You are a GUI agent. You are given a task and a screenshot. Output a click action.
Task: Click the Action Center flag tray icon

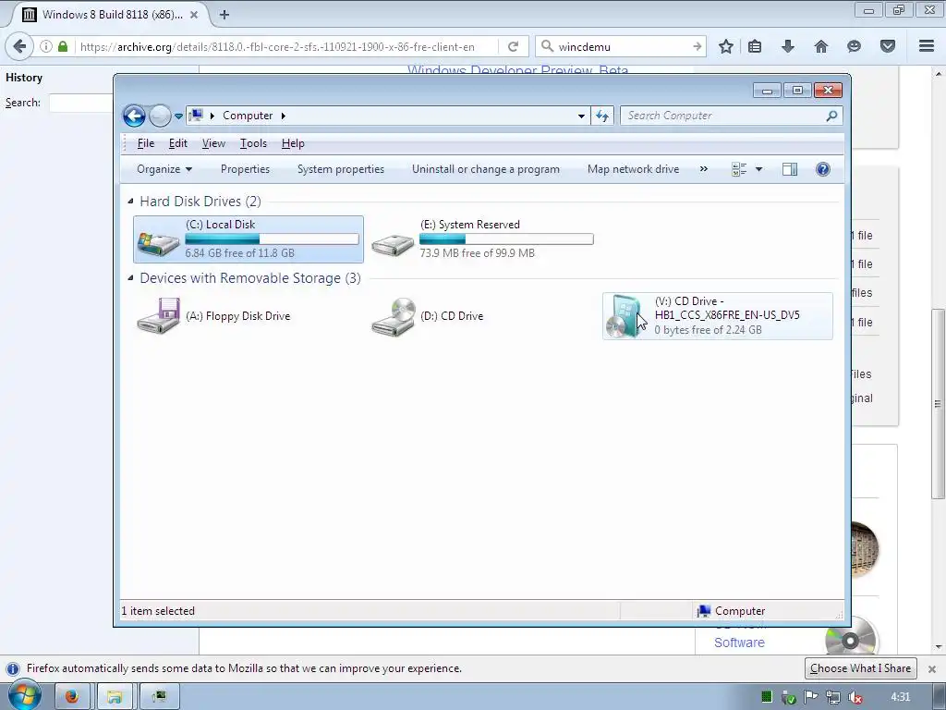pos(811,698)
